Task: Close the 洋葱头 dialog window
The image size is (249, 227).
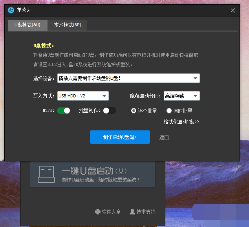Action: [233, 11]
